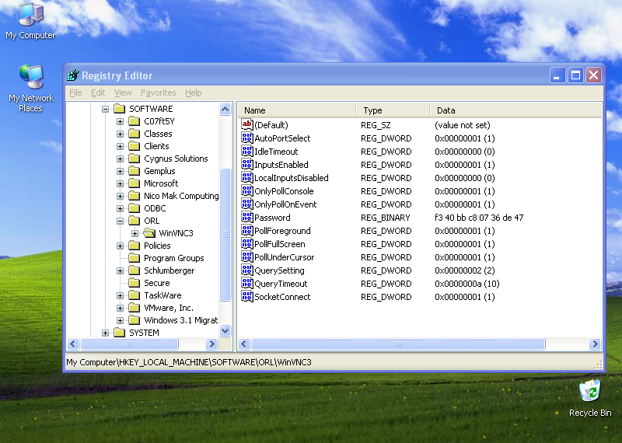622x443 pixels.
Task: Click the Password binary value icon
Action: click(x=247, y=218)
